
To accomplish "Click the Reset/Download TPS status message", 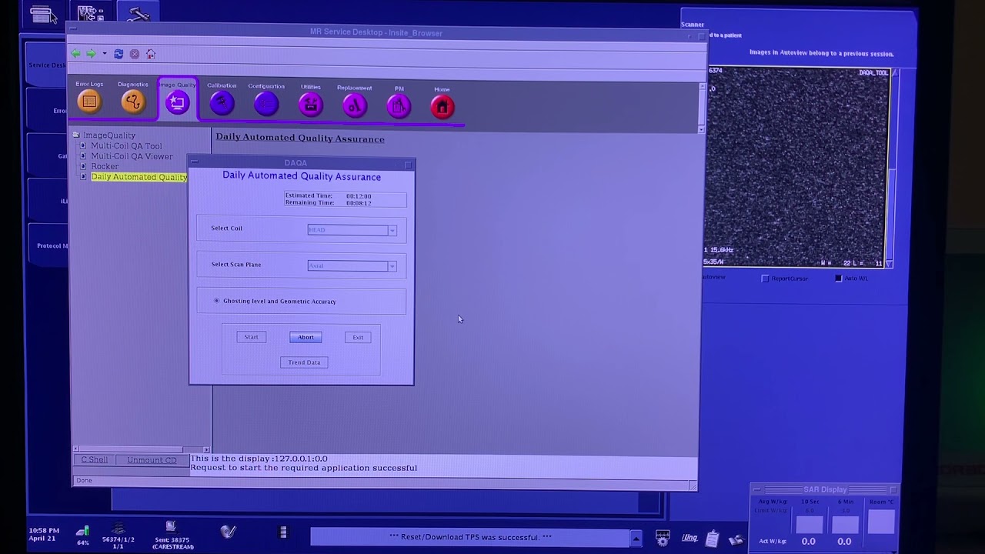I will click(x=470, y=538).
